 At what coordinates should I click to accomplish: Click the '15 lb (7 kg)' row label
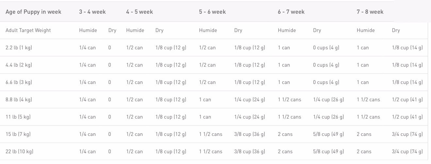click(18, 134)
